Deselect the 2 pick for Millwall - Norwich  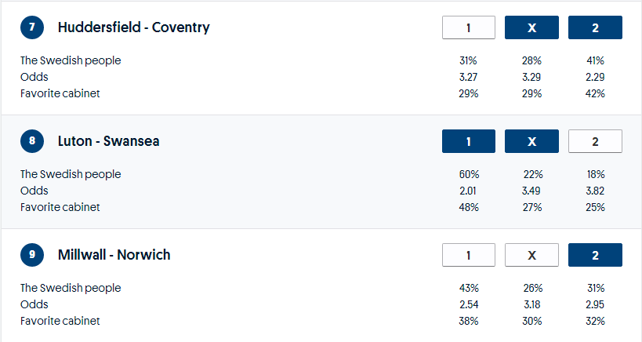pos(595,255)
